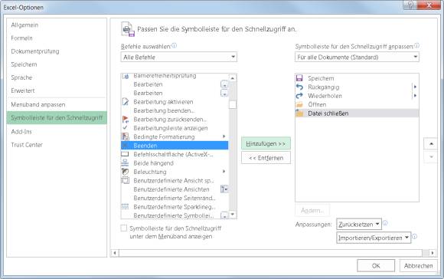Select the Wiederholen redo arrow icon
444x279 pixels.
(299, 96)
